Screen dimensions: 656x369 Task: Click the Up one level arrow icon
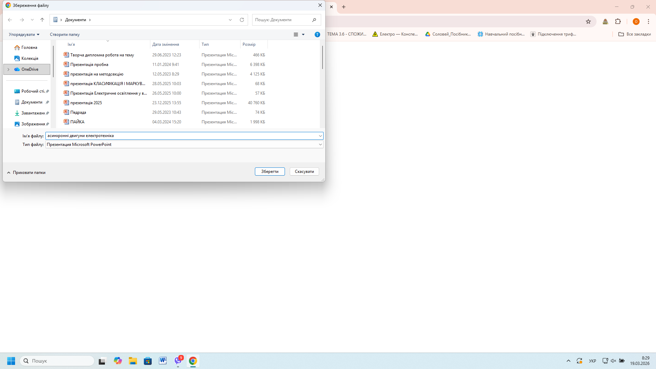42,20
